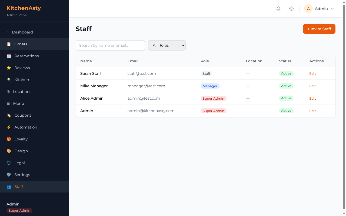This screenshot has height=216, width=346.
Task: Open the All Roles dropdown
Action: [x=167, y=45]
